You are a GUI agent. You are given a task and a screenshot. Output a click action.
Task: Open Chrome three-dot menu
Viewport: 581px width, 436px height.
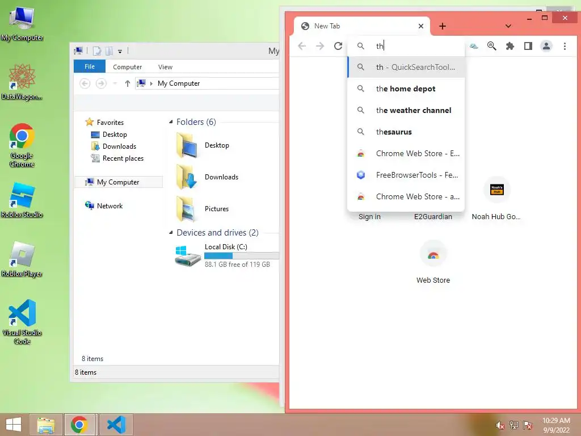565,46
